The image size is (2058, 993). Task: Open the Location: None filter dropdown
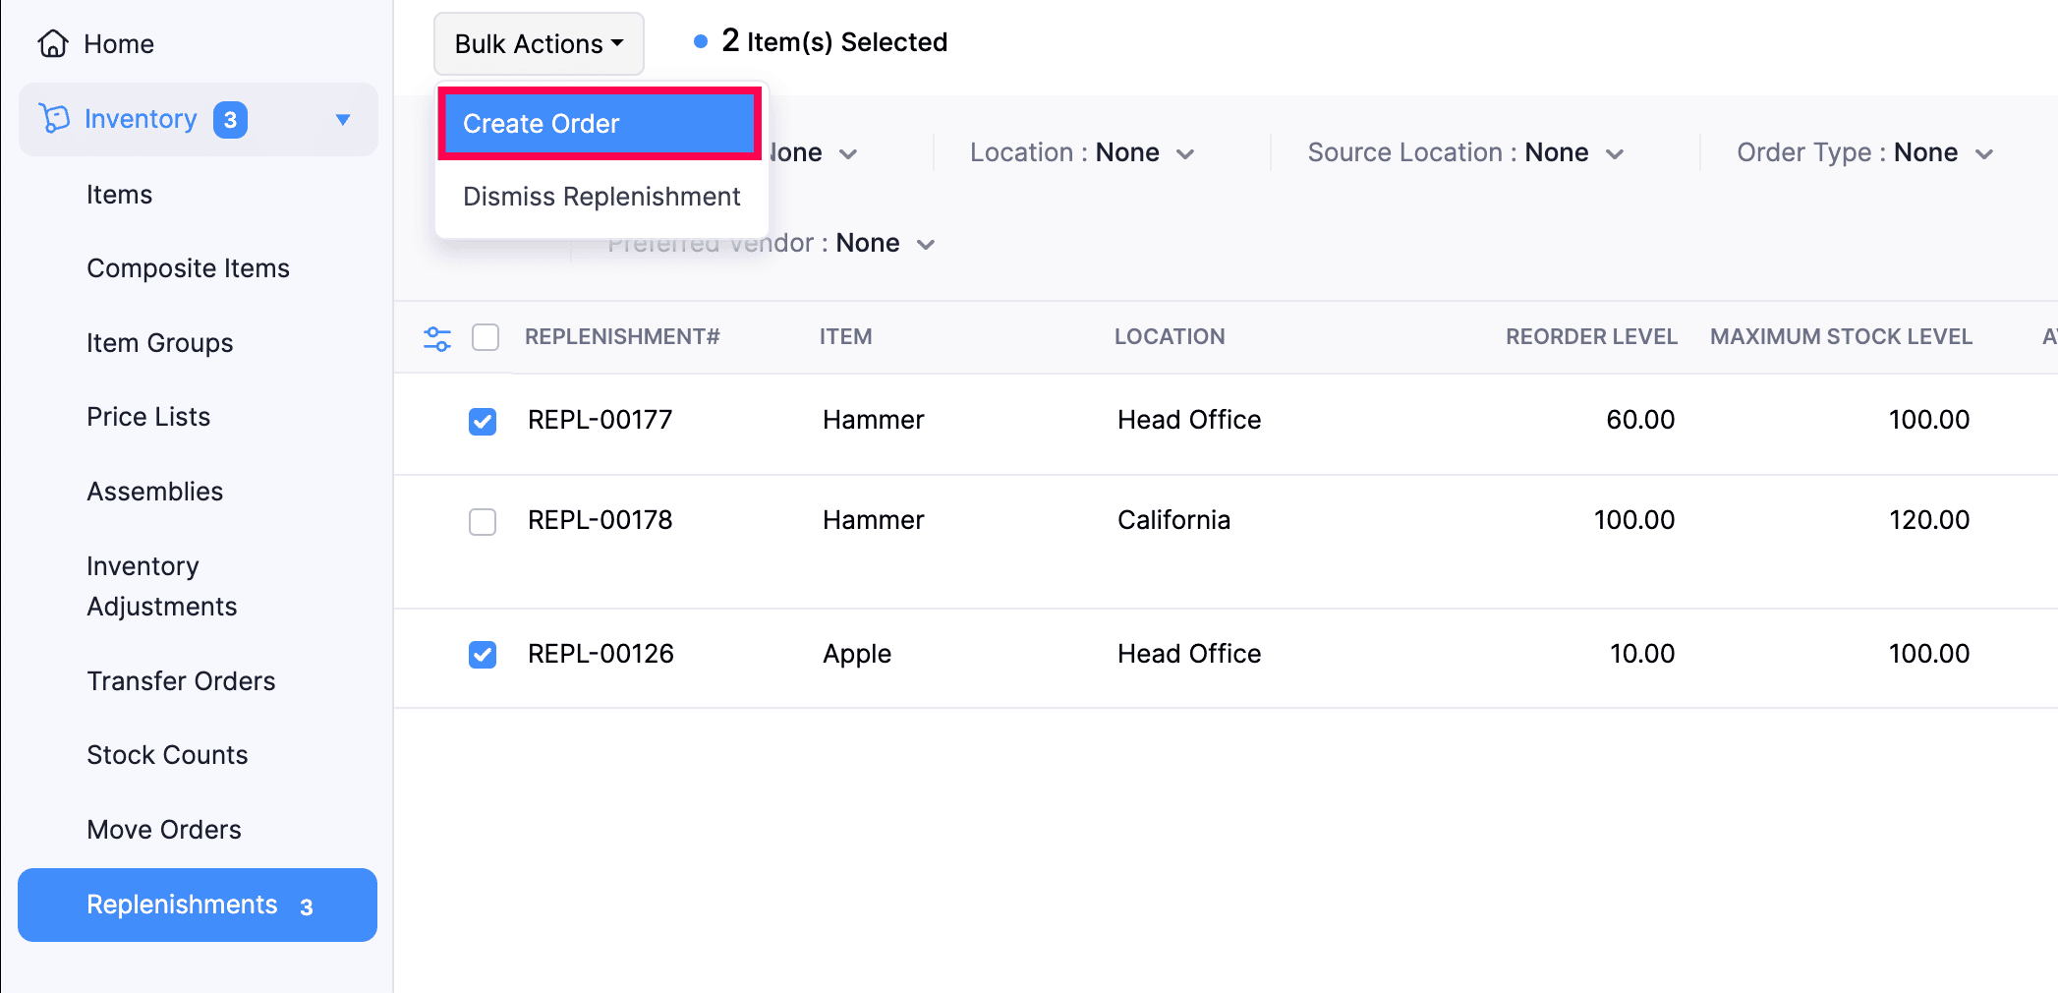point(1081,152)
